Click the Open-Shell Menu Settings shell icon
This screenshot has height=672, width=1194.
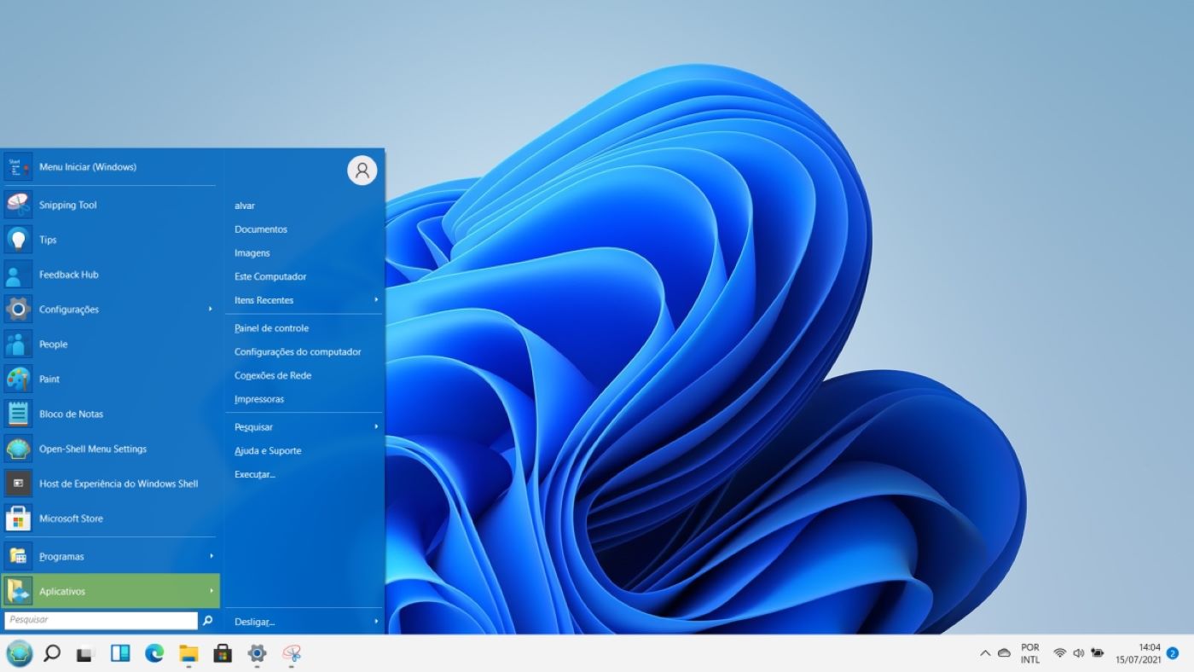(x=18, y=449)
